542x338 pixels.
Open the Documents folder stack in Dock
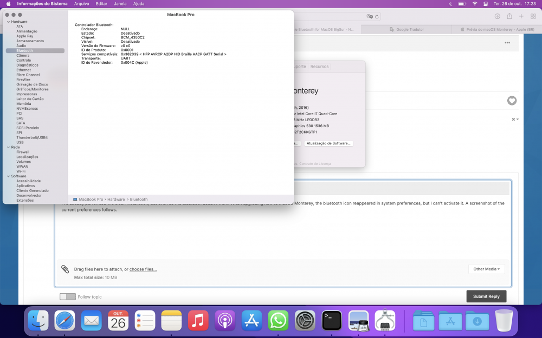click(423, 320)
